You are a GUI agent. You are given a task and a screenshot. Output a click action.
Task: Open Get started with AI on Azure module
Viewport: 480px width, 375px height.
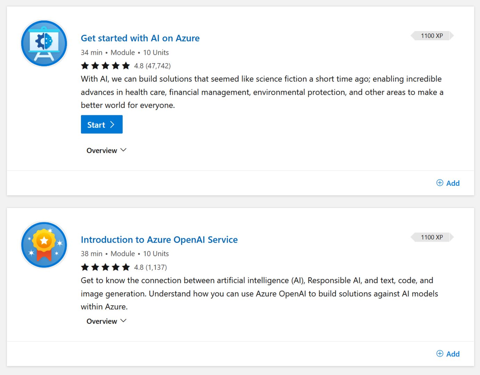(140, 38)
